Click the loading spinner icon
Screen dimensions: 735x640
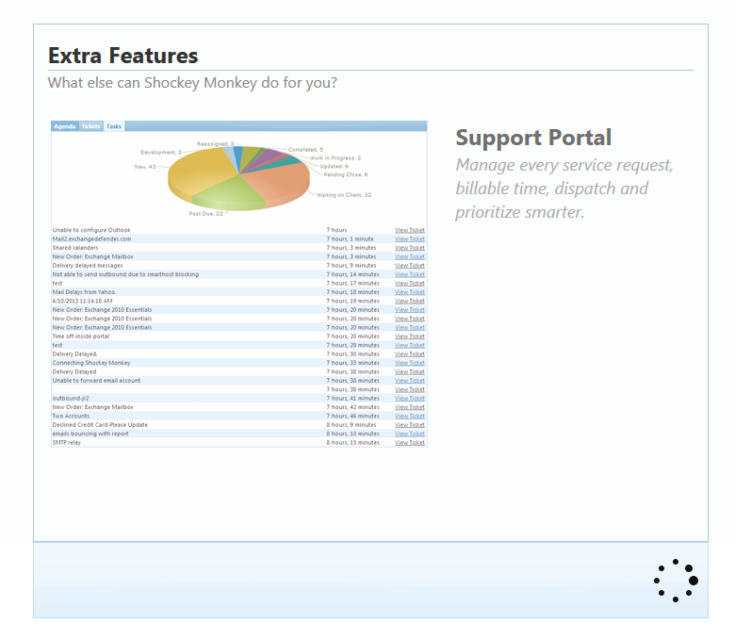point(676,580)
